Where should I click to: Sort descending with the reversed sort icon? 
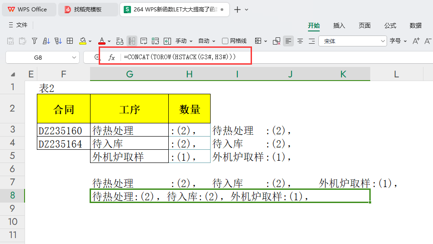pyautogui.click(x=58, y=41)
